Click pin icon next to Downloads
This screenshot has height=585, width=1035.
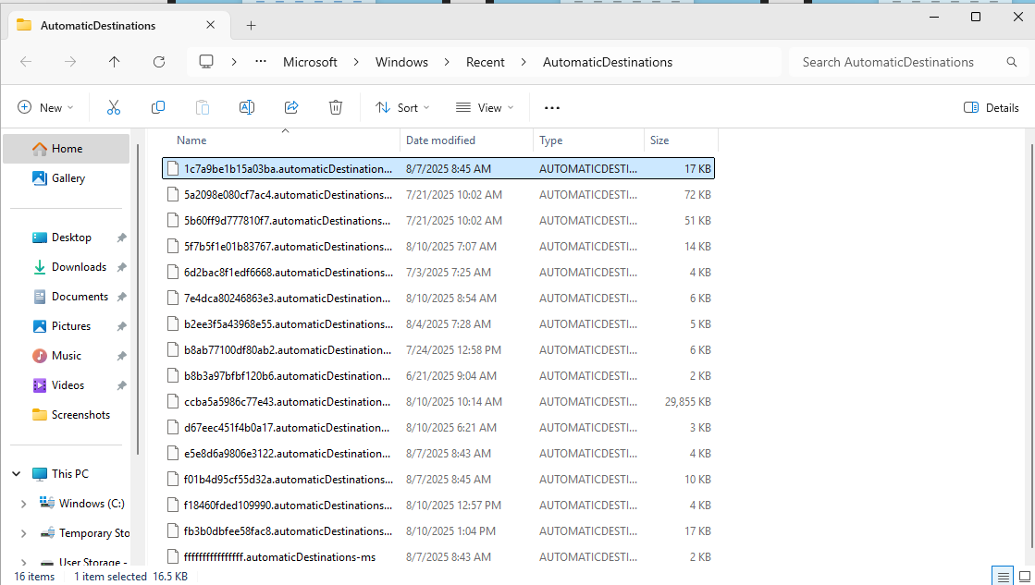pos(121,267)
